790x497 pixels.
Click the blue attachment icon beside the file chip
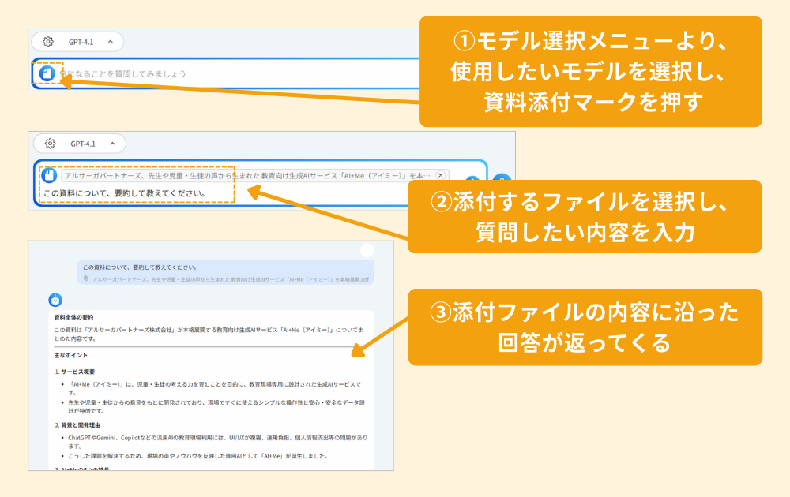click(x=47, y=174)
